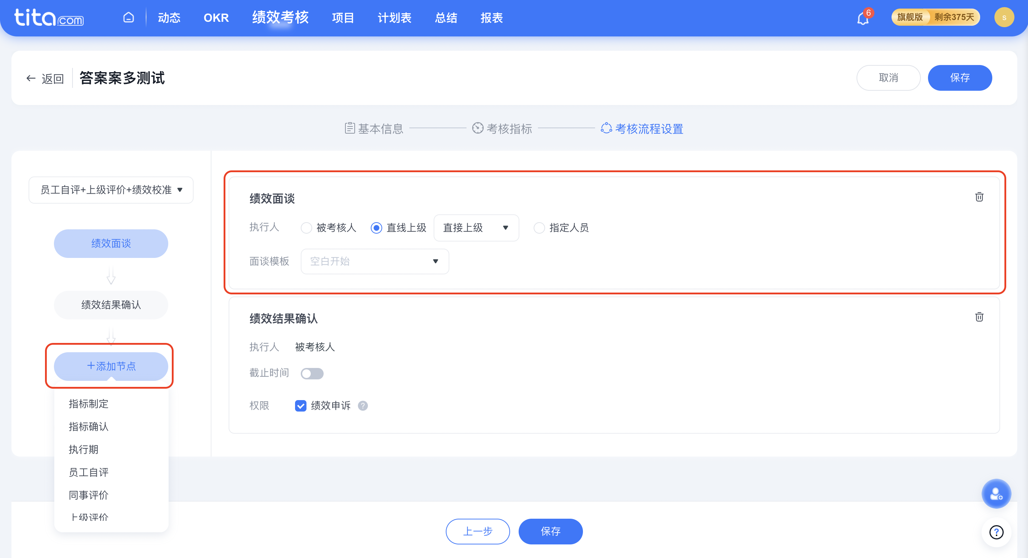Click the help question icon beside 绩效申诉
The height and width of the screenshot is (558, 1028).
363,406
